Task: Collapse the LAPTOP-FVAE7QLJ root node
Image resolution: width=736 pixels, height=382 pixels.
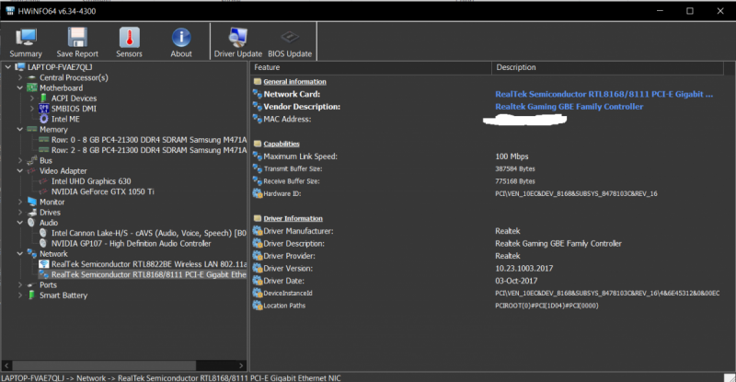Action: 8,67
